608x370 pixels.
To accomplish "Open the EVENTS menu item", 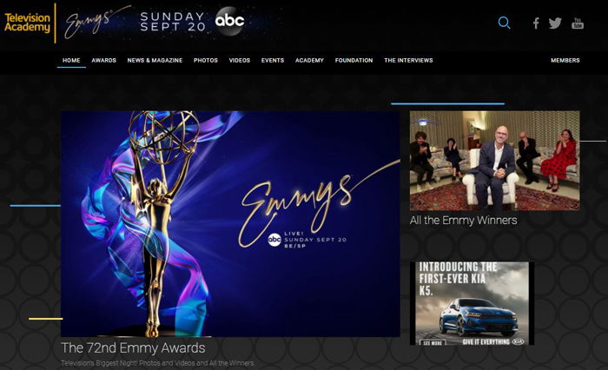I will pyautogui.click(x=273, y=61).
